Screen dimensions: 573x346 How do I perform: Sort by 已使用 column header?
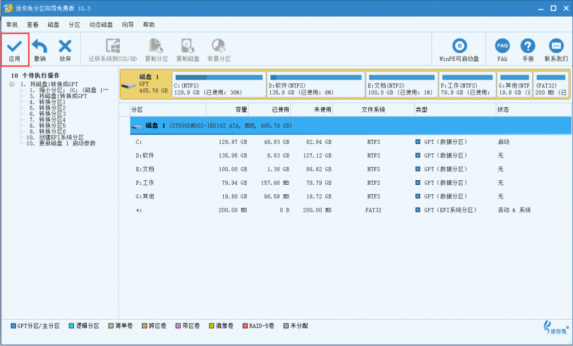pyautogui.click(x=269, y=110)
